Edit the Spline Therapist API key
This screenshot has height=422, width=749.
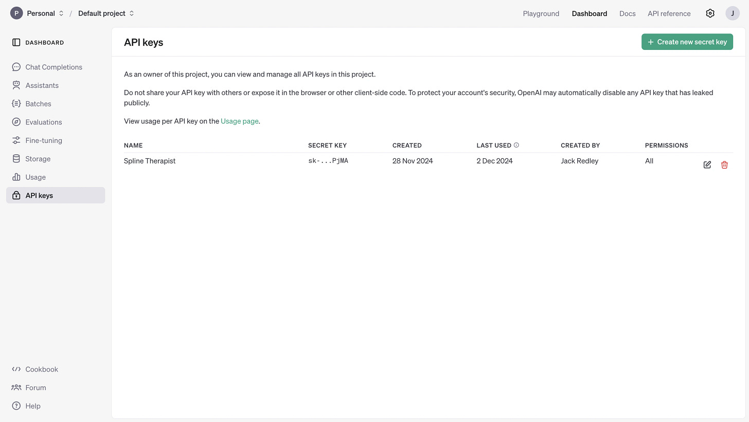pos(707,165)
